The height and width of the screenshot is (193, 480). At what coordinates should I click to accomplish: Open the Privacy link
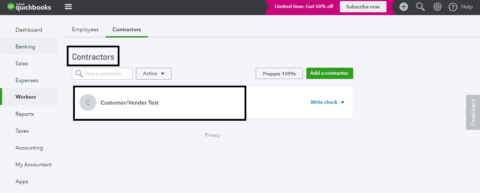[213, 135]
